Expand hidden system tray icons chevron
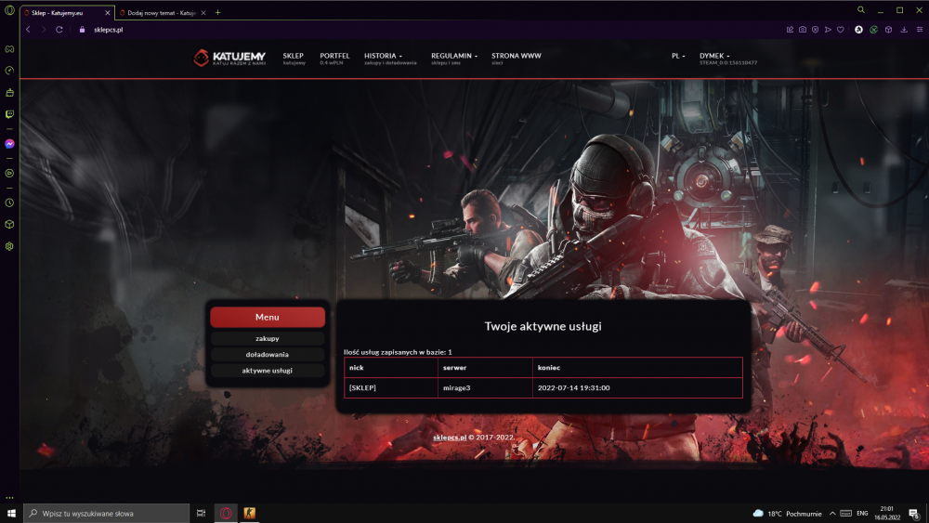 pyautogui.click(x=832, y=514)
